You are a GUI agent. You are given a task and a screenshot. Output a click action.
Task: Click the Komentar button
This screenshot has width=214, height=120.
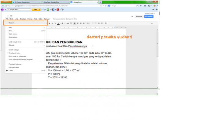click(x=139, y=16)
